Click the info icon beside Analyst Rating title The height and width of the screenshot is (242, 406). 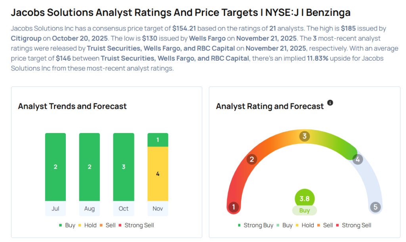[x=330, y=103]
